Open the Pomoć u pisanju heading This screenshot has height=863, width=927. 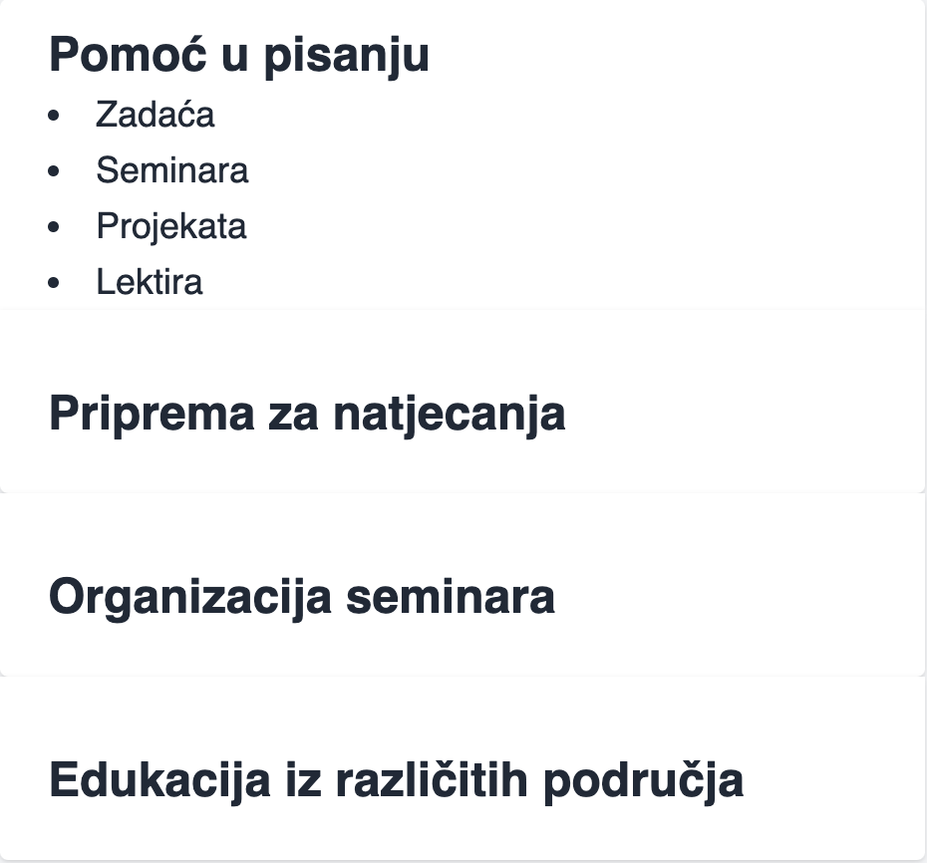[x=239, y=56]
